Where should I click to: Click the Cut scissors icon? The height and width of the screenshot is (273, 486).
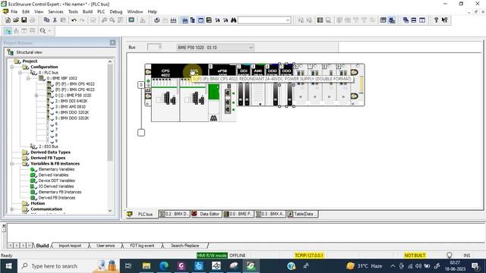pyautogui.click(x=55, y=20)
